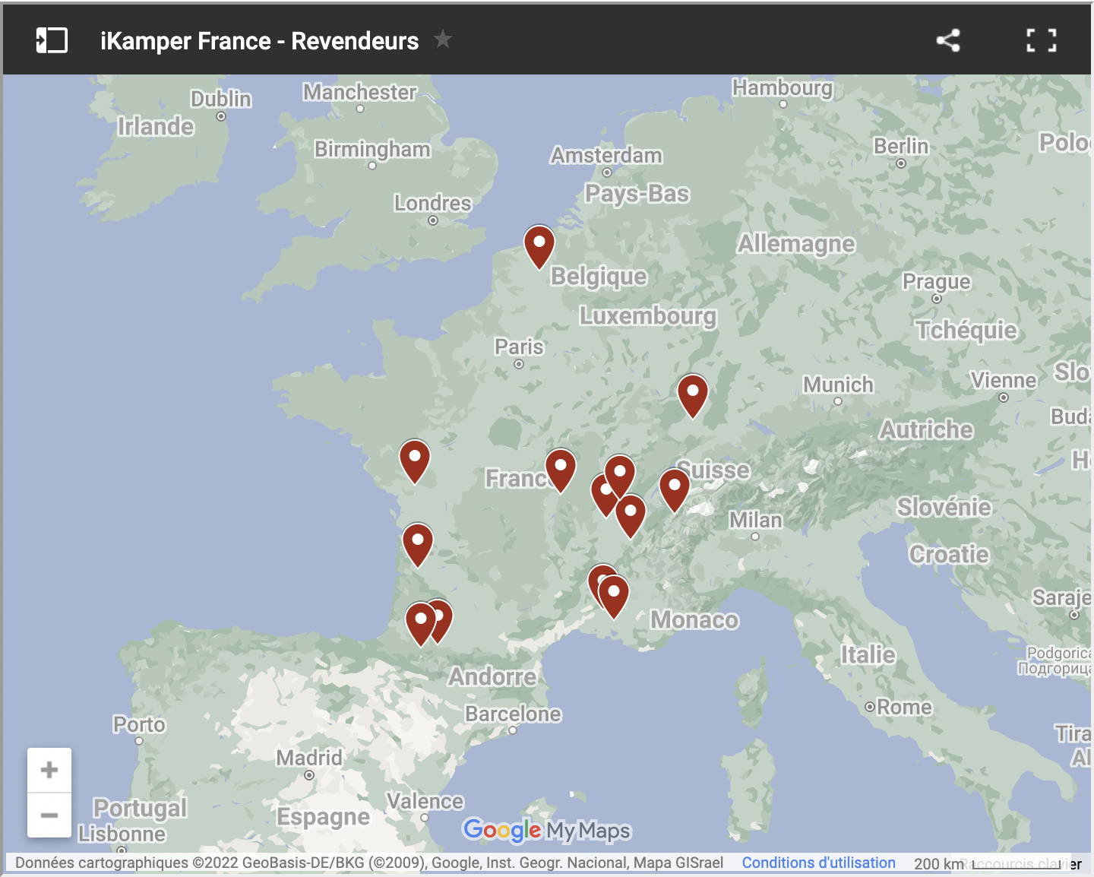
Task: Click the Barcelone city label
Action: 513,714
